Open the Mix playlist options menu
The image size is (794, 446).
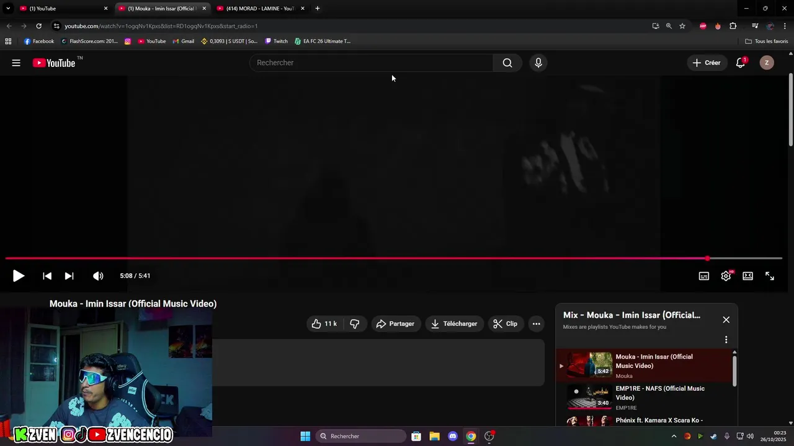[x=726, y=339]
